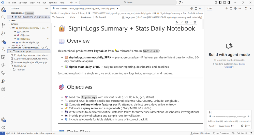The height and width of the screenshot is (135, 254).
Task: Open the Explorer view in activity bar
Action: [x=3, y=10]
